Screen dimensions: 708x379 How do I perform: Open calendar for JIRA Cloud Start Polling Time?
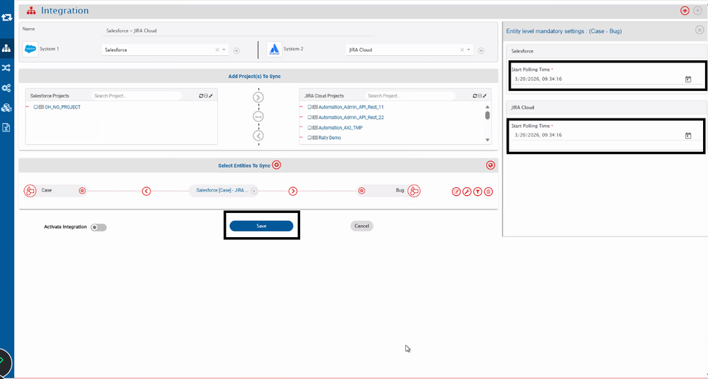pyautogui.click(x=688, y=136)
